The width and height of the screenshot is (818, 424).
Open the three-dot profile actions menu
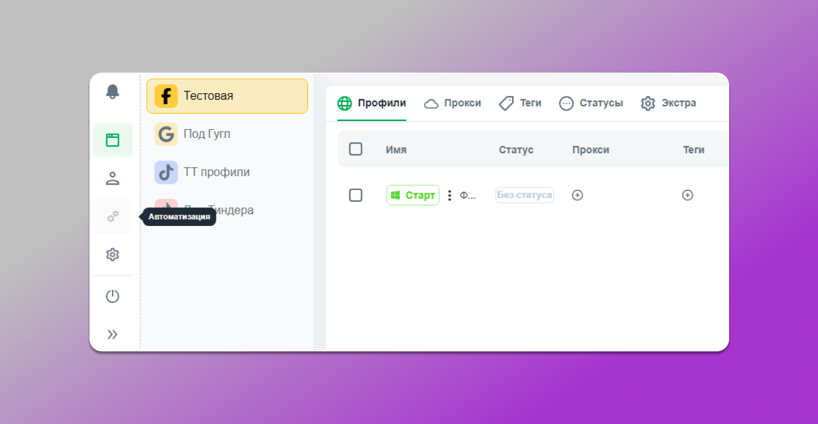(449, 195)
